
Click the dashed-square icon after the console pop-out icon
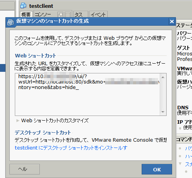(x=68, y=14)
